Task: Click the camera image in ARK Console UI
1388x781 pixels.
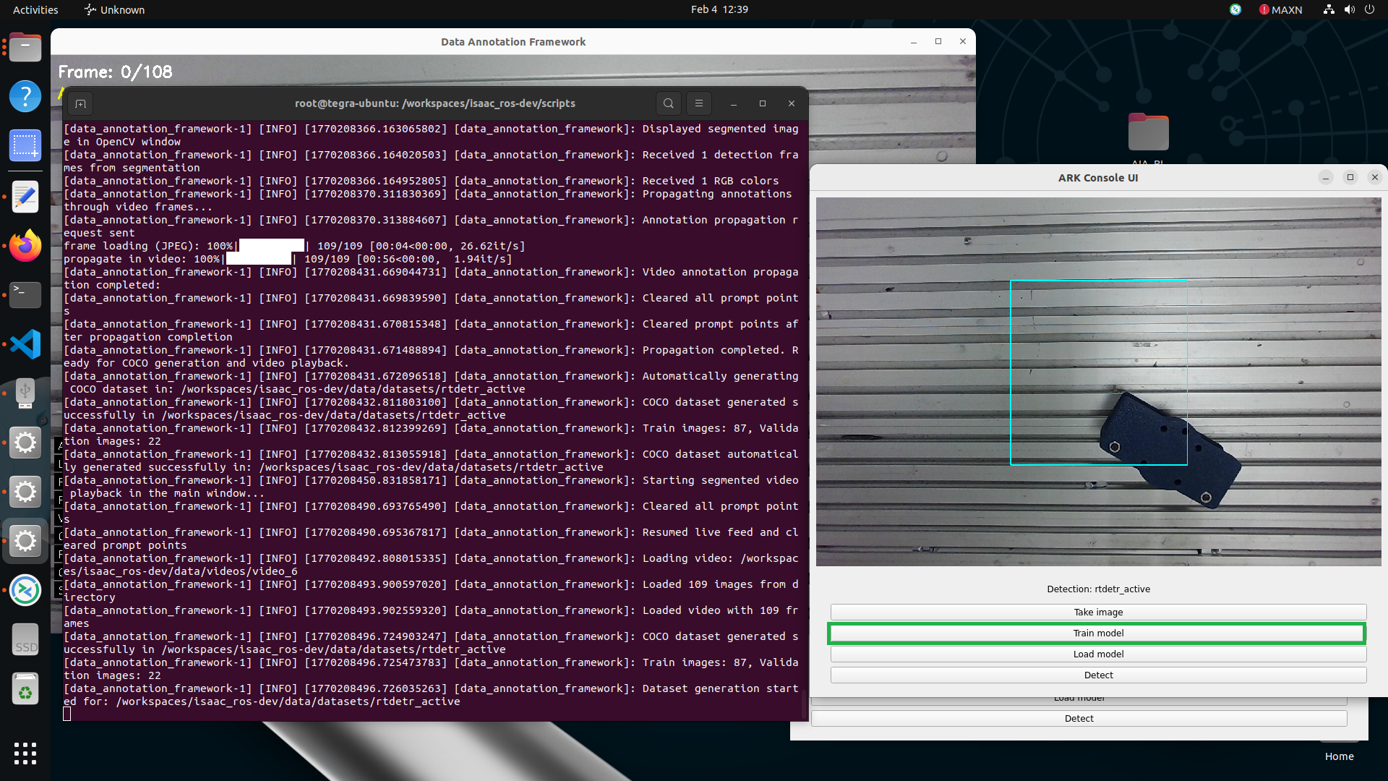Action: (1098, 382)
